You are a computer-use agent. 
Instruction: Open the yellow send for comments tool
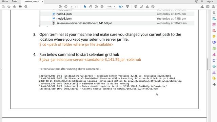click(214, 78)
